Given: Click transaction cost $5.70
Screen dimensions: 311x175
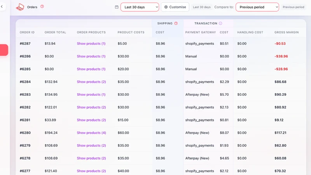Looking at the screenshot, I should tap(224, 94).
